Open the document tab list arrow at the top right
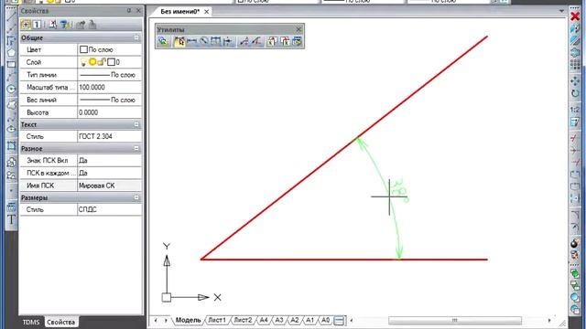The image size is (586, 329). pyautogui.click(x=561, y=11)
